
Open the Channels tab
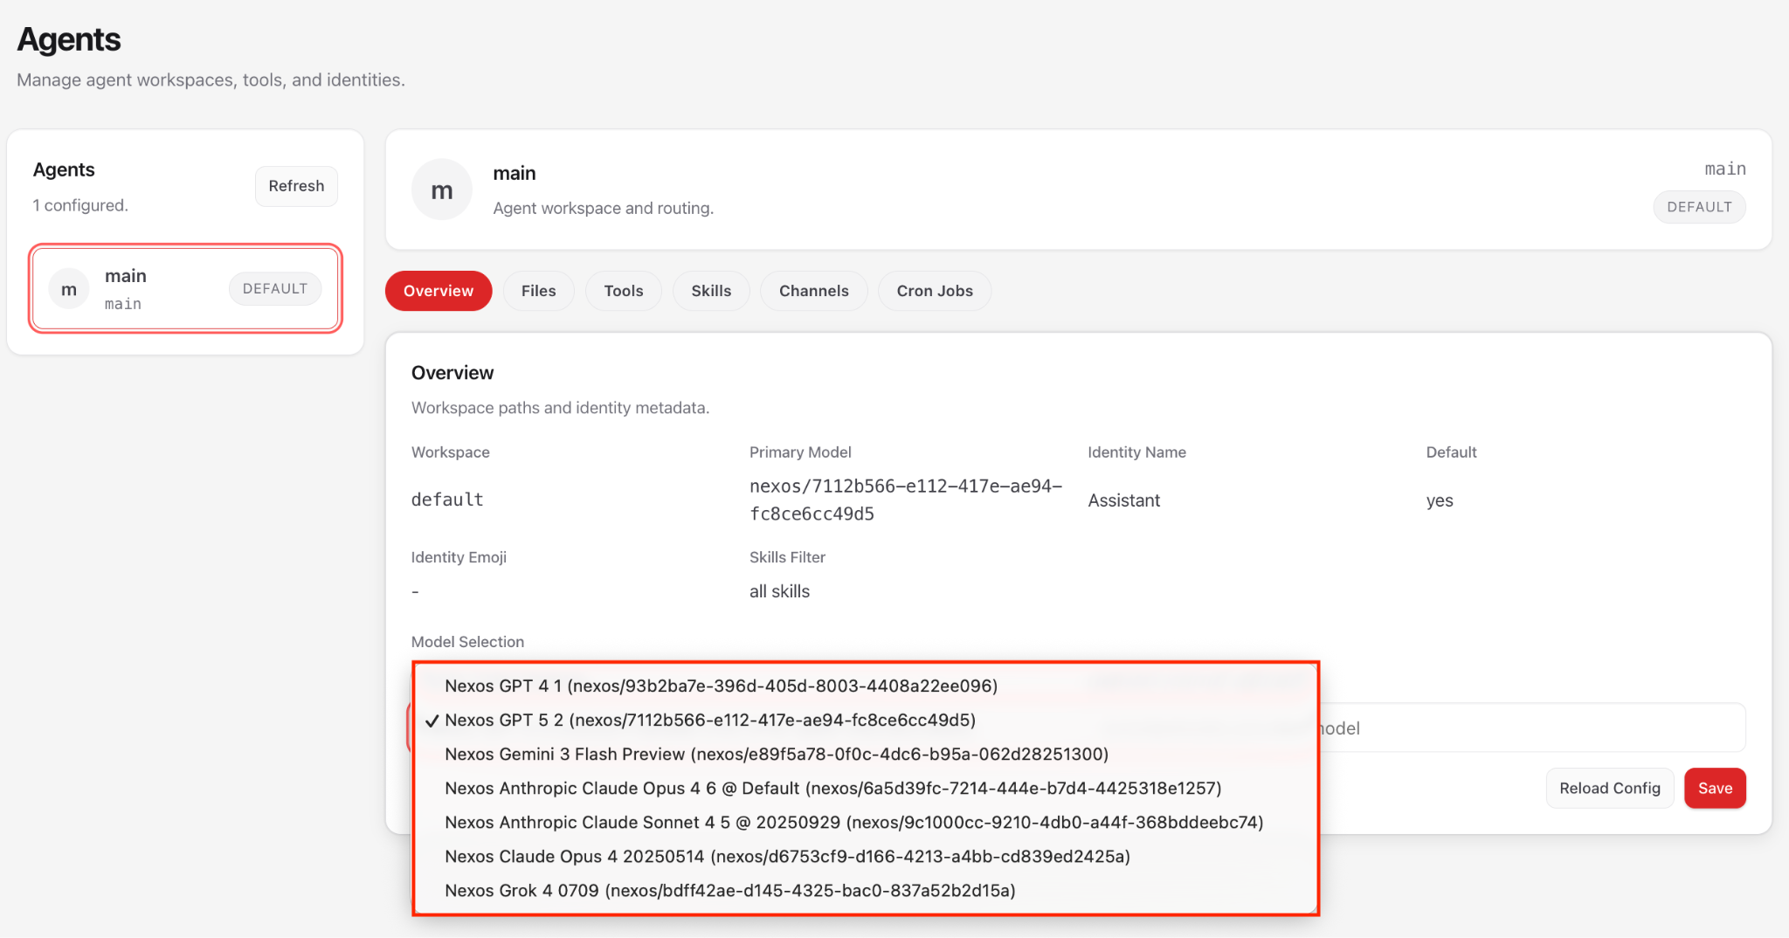pyautogui.click(x=813, y=291)
